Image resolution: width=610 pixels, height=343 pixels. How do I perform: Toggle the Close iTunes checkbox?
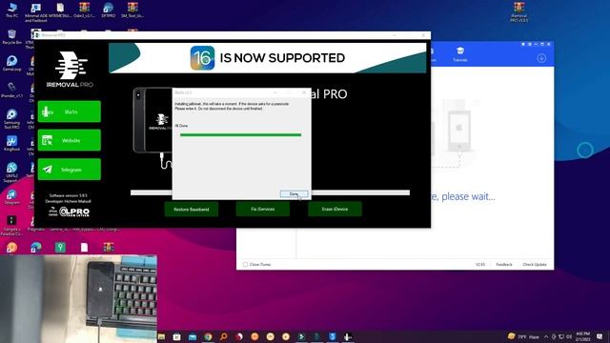[245, 265]
